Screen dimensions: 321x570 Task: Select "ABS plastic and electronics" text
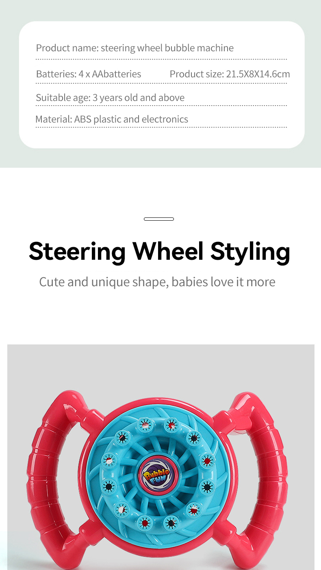pos(131,119)
